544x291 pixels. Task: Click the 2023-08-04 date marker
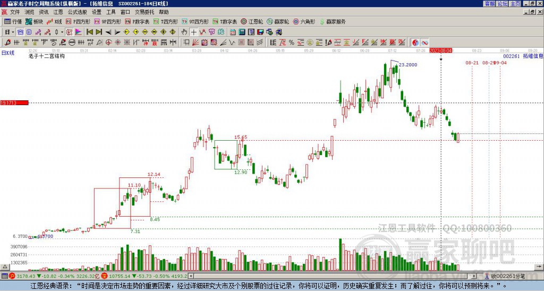pyautogui.click(x=440, y=50)
